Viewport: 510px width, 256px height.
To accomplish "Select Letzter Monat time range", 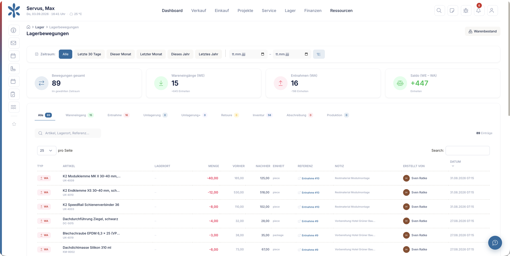I will pos(151,54).
